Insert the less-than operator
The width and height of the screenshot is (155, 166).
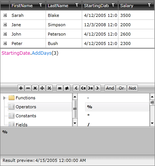[76, 88]
